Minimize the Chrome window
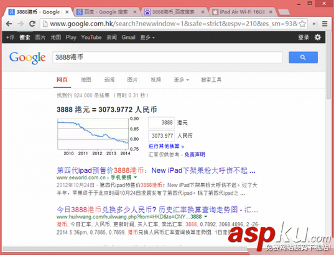 pyautogui.click(x=299, y=4)
